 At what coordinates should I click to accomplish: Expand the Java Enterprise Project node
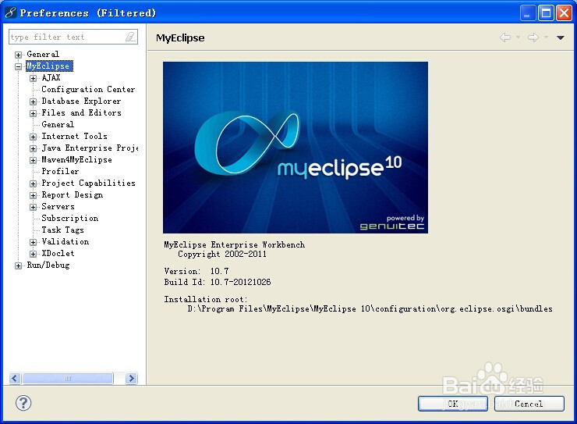pyautogui.click(x=33, y=148)
